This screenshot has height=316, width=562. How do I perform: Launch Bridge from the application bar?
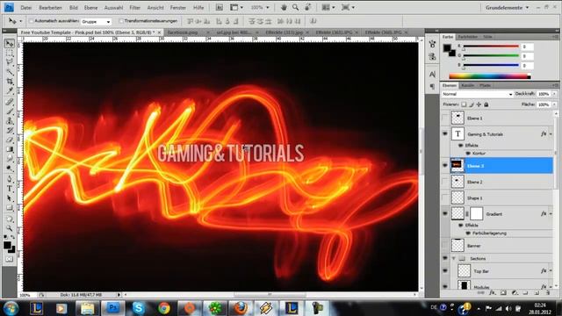pyautogui.click(x=219, y=7)
